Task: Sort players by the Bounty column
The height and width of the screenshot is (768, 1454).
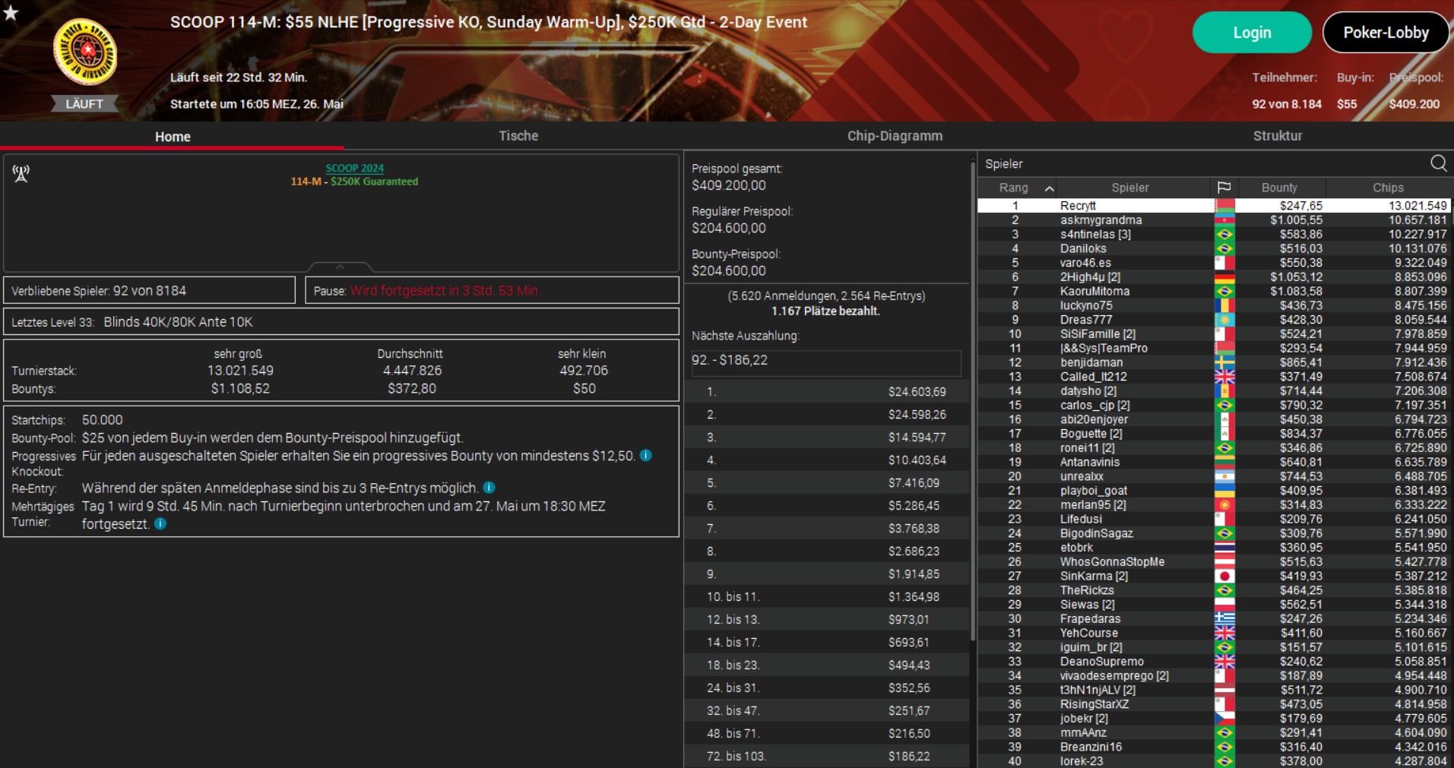Action: click(x=1279, y=188)
